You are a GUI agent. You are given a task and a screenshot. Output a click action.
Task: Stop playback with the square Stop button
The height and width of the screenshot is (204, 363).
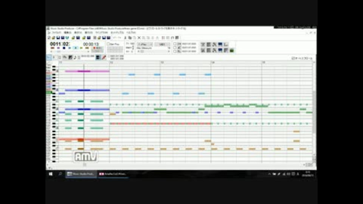coord(64,48)
